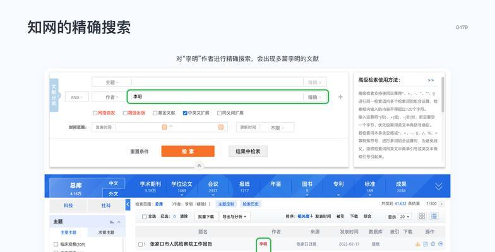Collapse left filter panel with blue arrow

(x=128, y=204)
